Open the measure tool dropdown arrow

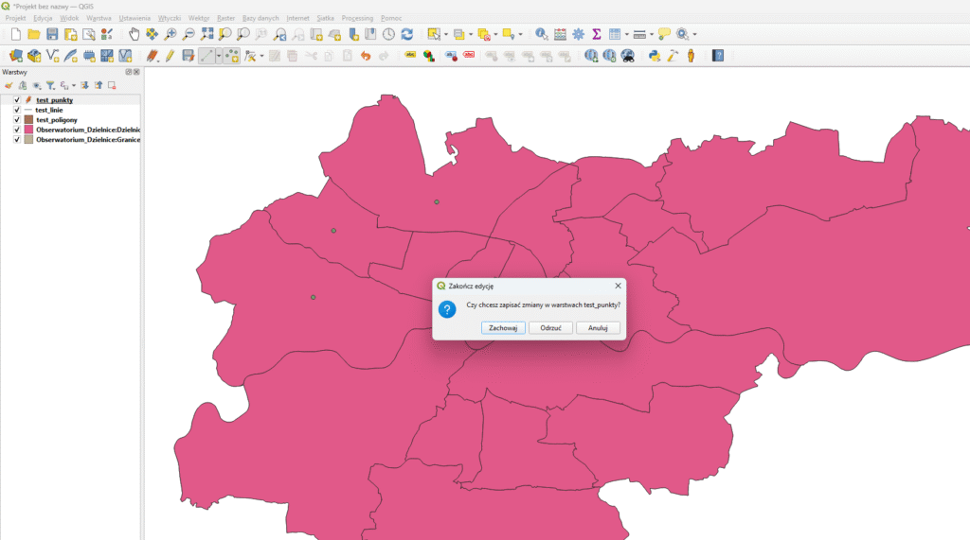(651, 34)
